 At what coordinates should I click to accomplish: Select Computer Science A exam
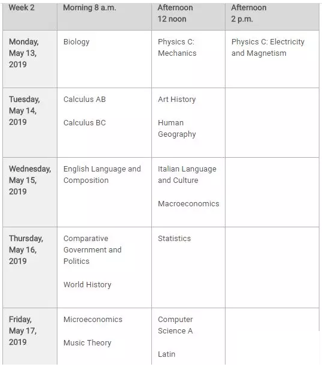tap(175, 325)
